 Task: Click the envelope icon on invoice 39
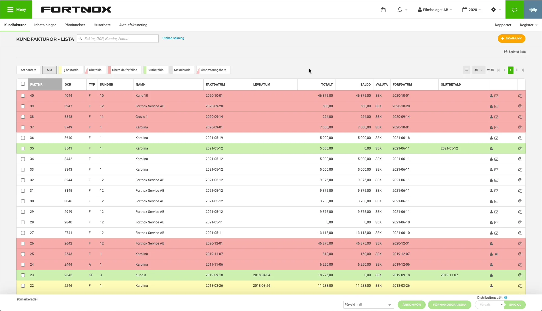[x=496, y=106]
